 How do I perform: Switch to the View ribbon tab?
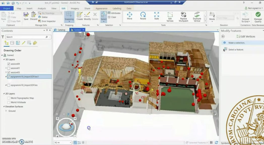(x=54, y=8)
